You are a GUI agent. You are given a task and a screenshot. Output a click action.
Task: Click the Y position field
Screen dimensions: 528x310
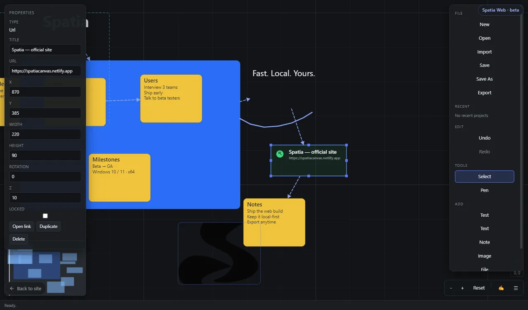pos(45,113)
